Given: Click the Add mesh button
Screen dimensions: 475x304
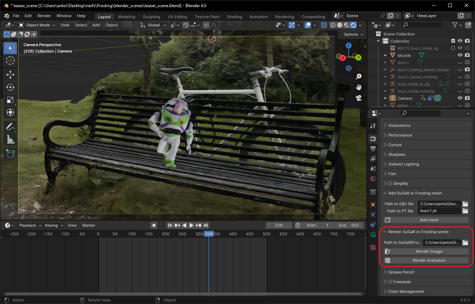Looking at the screenshot, I should [426, 220].
